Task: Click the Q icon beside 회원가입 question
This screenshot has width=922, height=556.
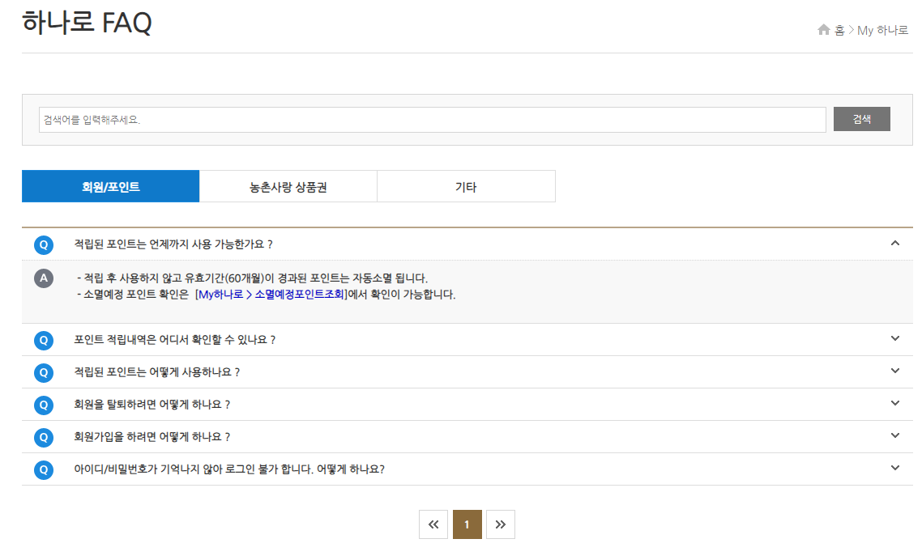Action: 44,436
